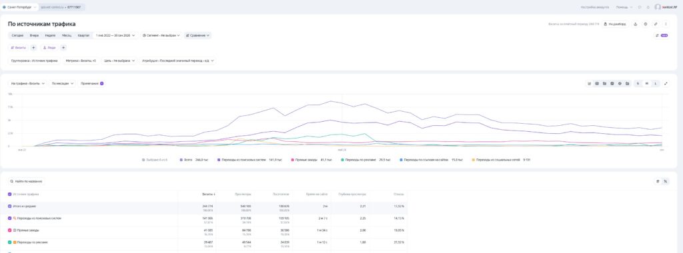Screen dimensions: 683x253
Task: Open the Атрибуция dropdown
Action: [177, 61]
